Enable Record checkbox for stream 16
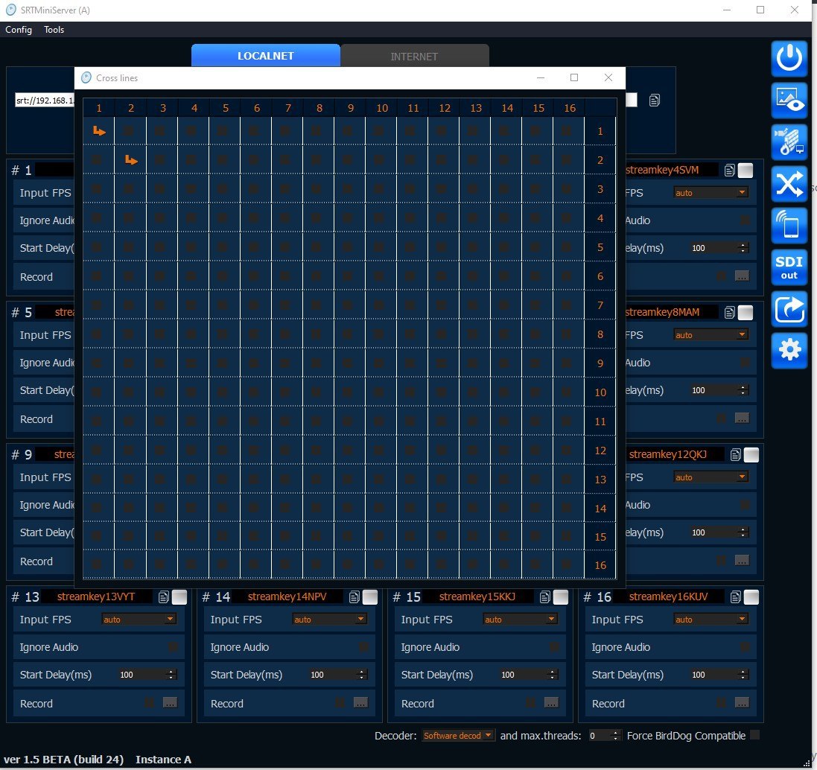Screen dimensions: 817x770 coord(721,703)
